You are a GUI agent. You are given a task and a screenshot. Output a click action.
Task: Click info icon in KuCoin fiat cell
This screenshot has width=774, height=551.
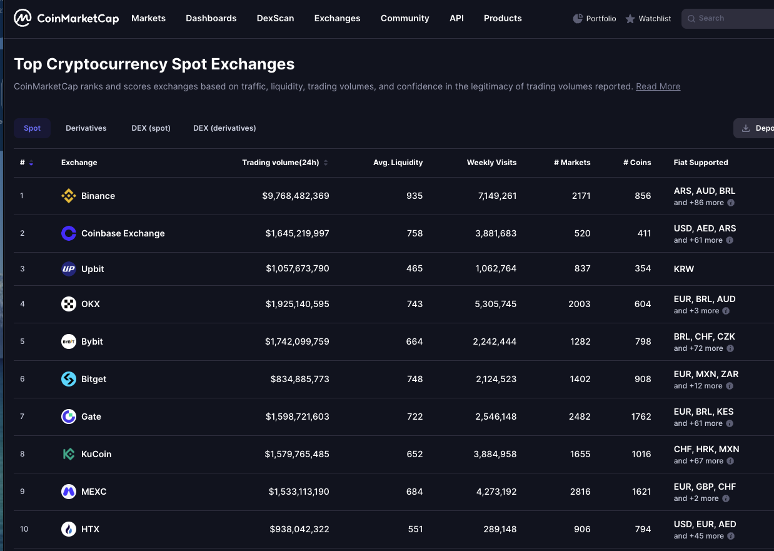[x=730, y=461]
